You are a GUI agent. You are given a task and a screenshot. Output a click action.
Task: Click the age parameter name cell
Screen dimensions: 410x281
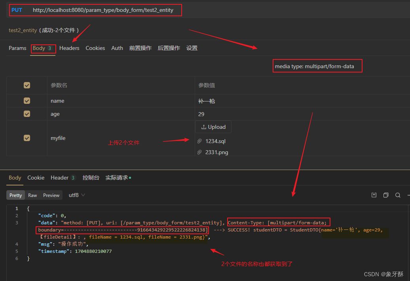coord(121,114)
